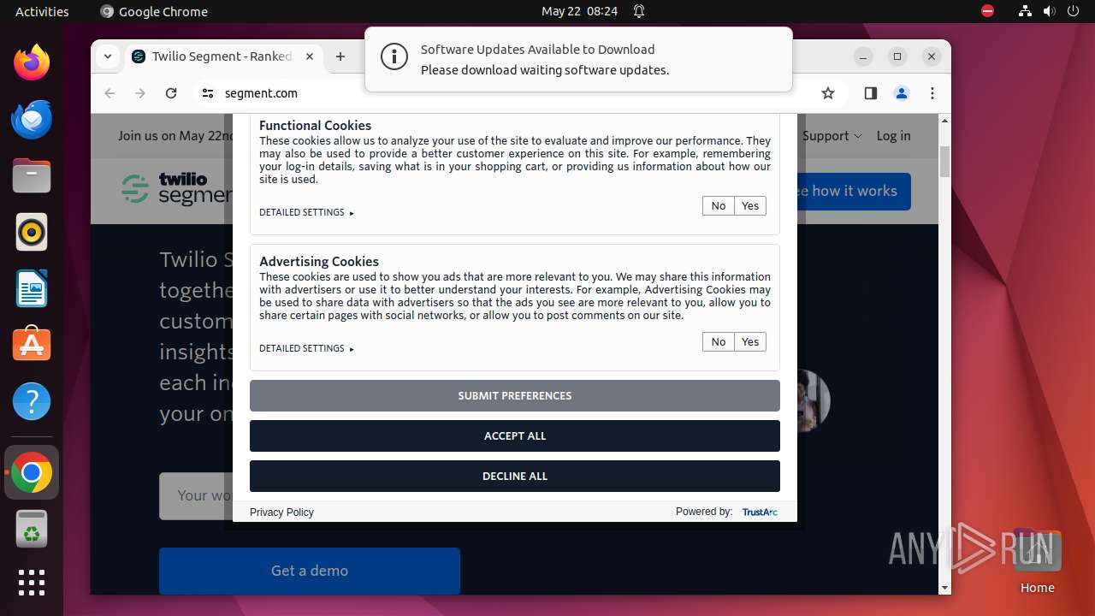Open tab search dropdown in Chrome
This screenshot has height=616, width=1095.
click(x=108, y=56)
